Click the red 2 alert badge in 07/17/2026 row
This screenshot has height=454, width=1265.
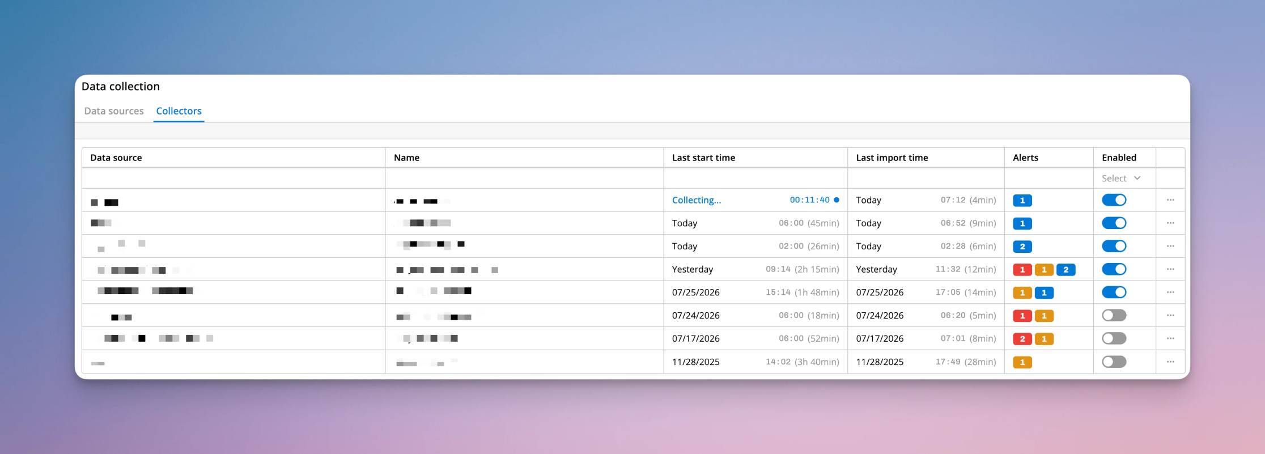click(1022, 339)
